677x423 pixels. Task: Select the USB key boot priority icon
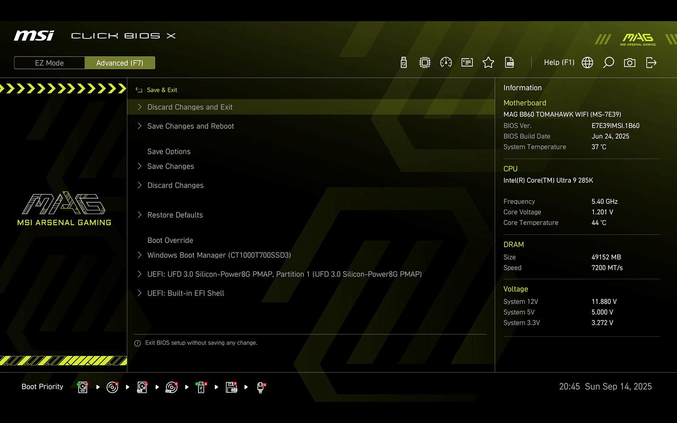click(201, 387)
